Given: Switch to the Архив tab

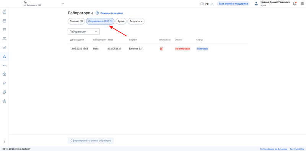Looking at the screenshot, I should pyautogui.click(x=121, y=21).
